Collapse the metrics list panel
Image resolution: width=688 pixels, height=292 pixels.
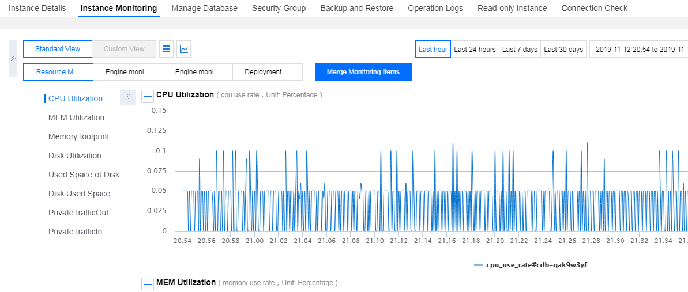(127, 97)
